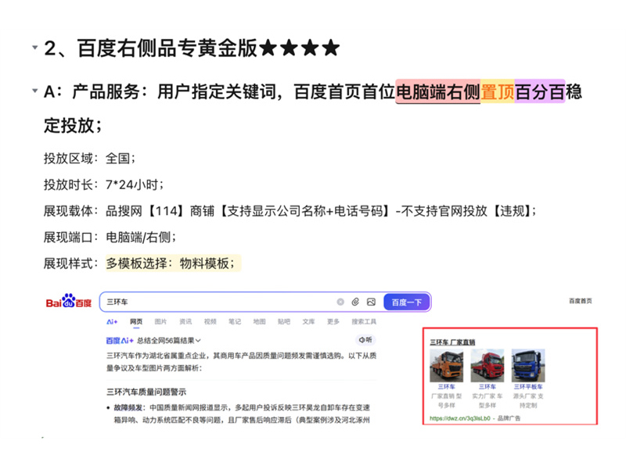Image resolution: width=626 pixels, height=469 pixels.
Task: Open the blue truck thumbnail
Action: (x=528, y=366)
